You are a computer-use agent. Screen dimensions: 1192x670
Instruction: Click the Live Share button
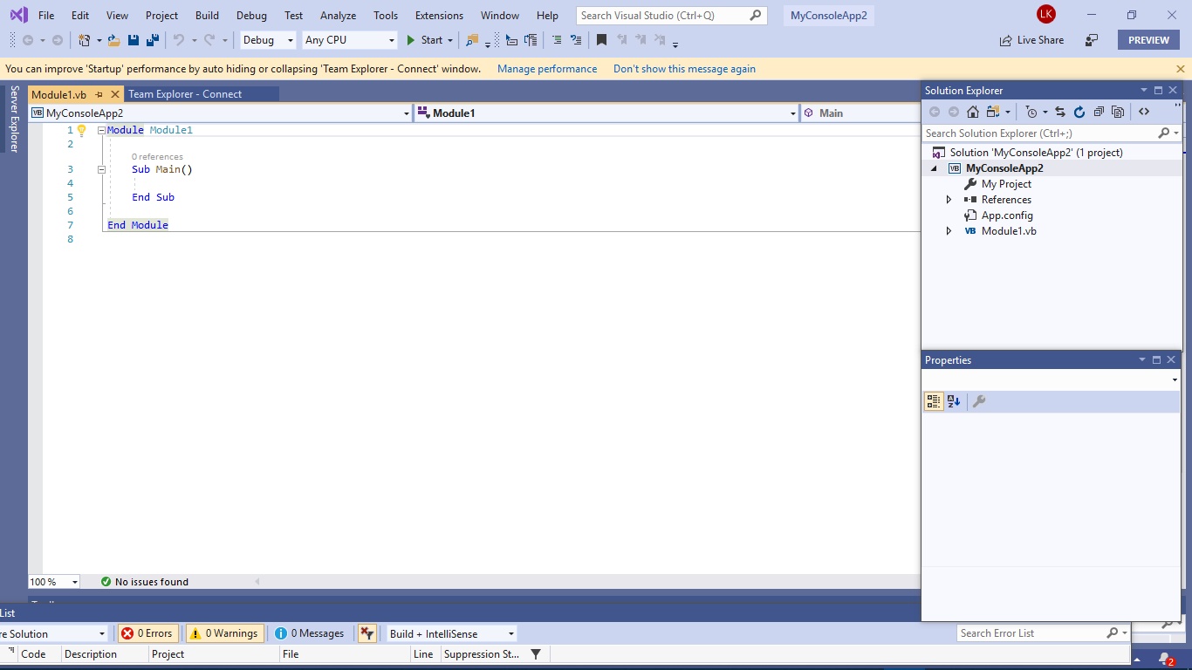[1031, 40]
